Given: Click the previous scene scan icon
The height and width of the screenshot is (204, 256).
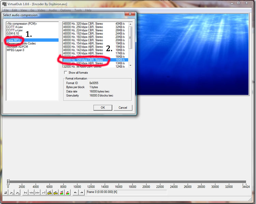Looking at the screenshot, I should click(x=61, y=193).
